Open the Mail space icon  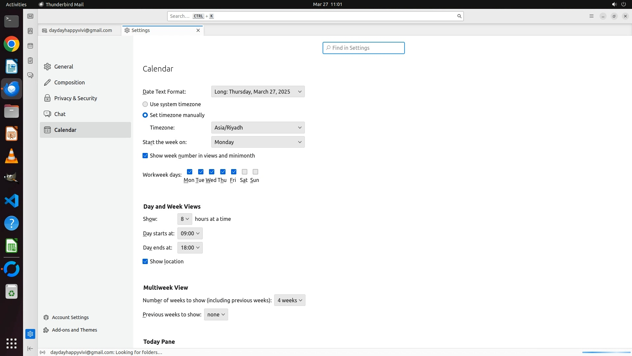pos(30,16)
